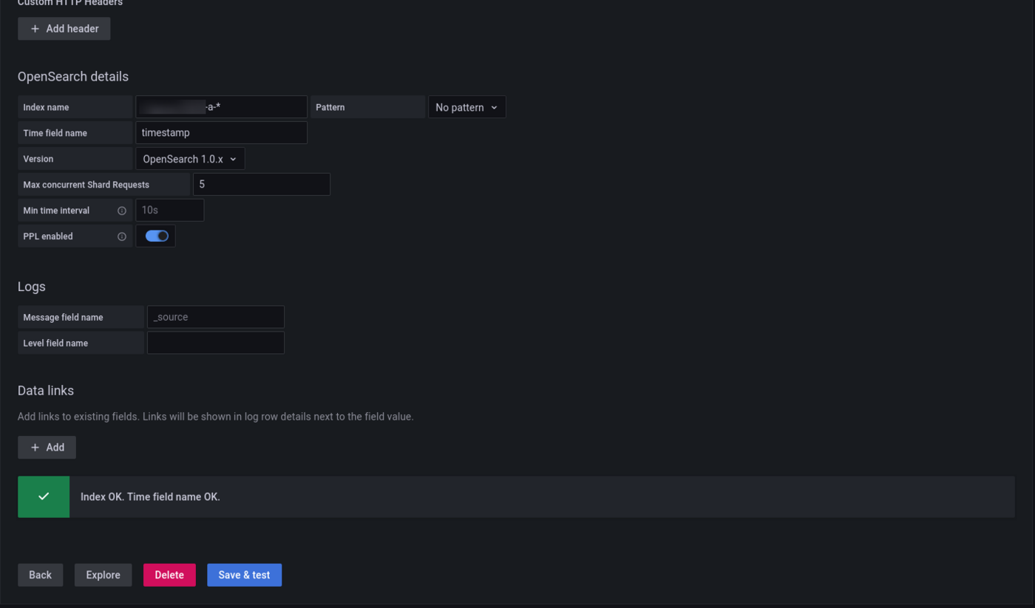Click the Index OK status message

[x=150, y=496]
